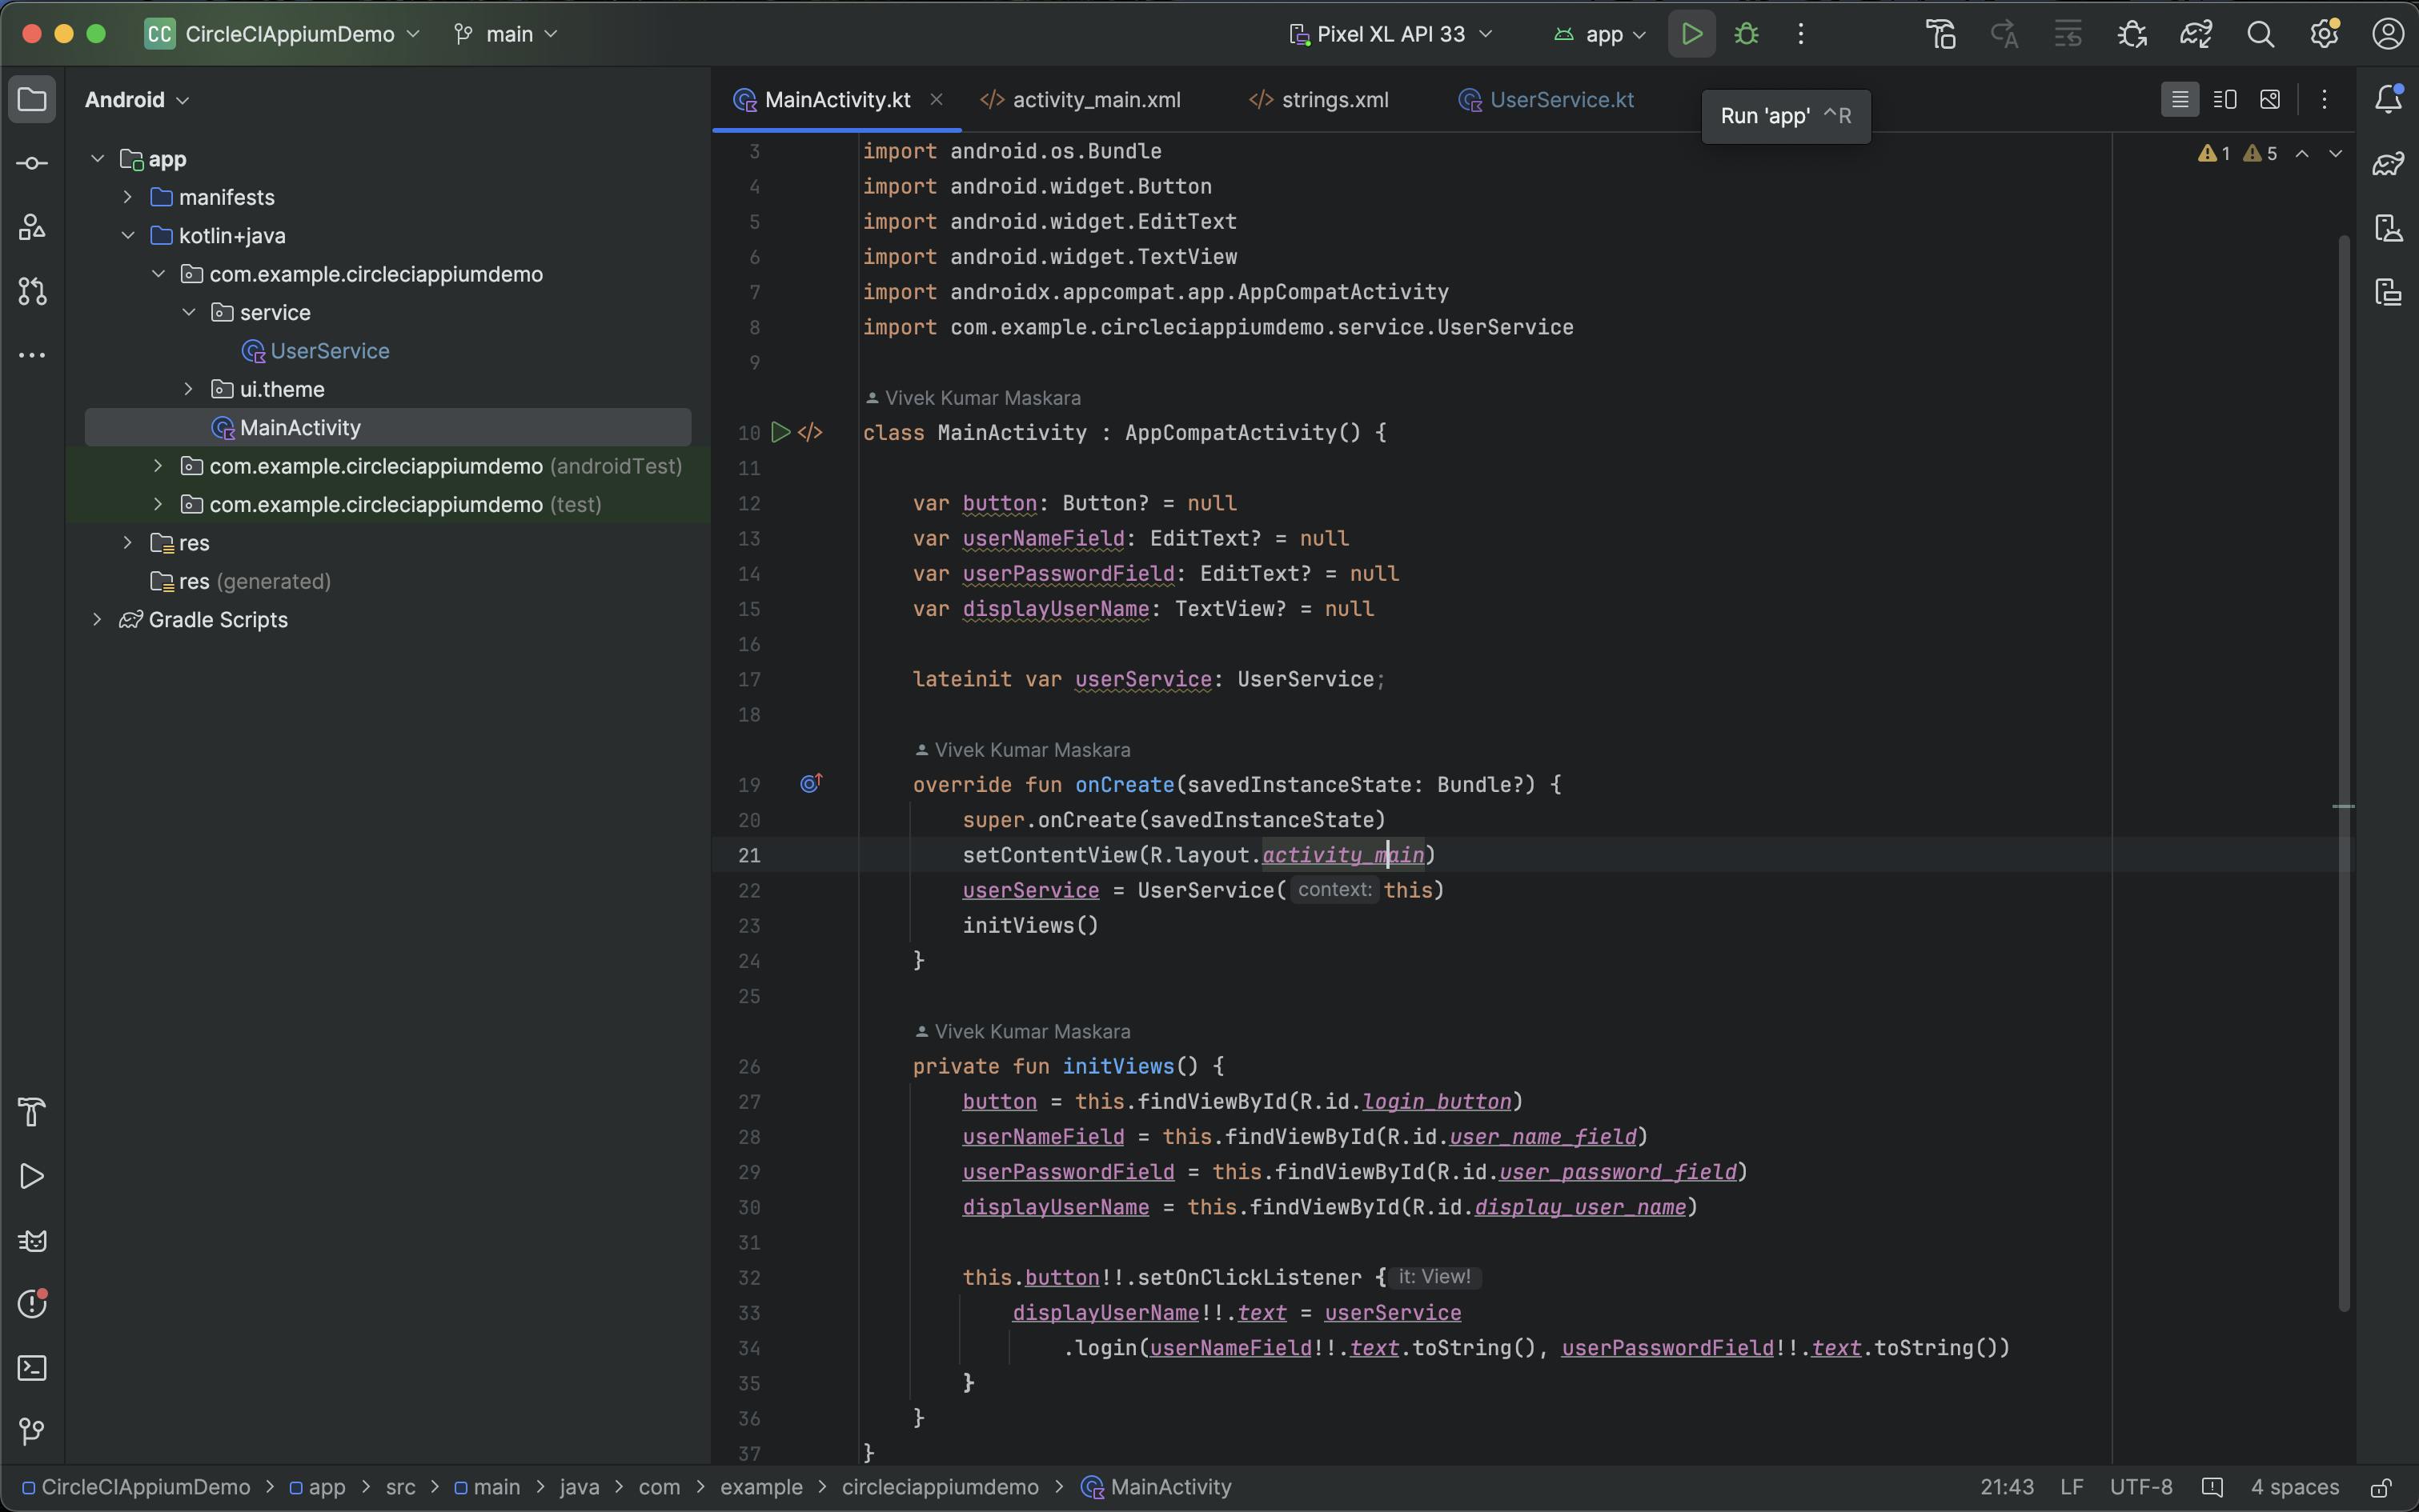
Task: Open the Project tool window
Action: (33, 99)
